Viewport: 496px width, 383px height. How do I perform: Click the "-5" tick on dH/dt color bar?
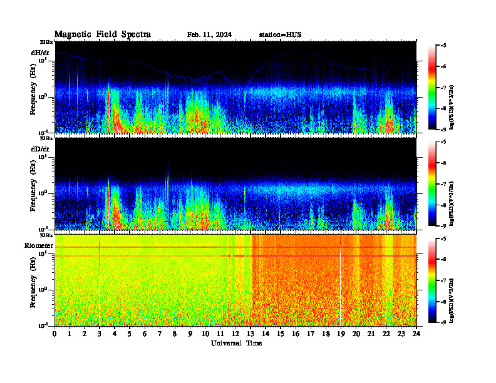coord(443,46)
